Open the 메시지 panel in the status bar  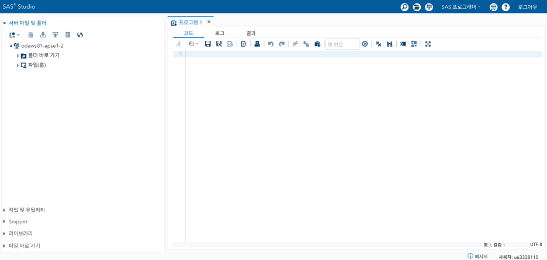[x=477, y=256]
